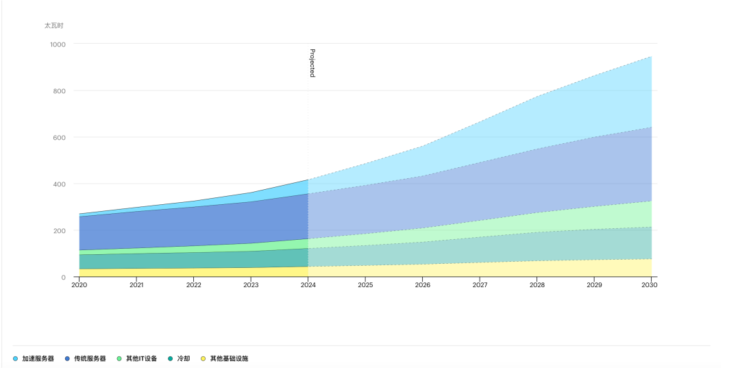The image size is (740, 368).
Task: Toggle the 其他基础设施 legend text
Action: click(229, 358)
